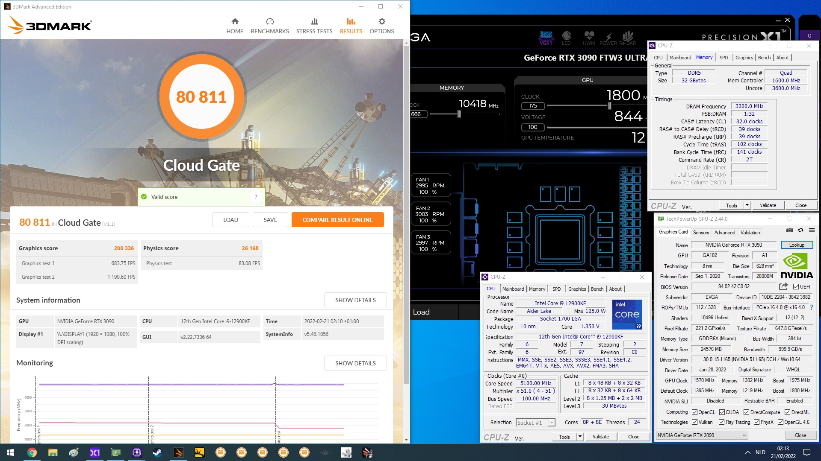821x461 pixels.
Task: Click the GPU clock offset field showing 175
Action: click(533, 106)
